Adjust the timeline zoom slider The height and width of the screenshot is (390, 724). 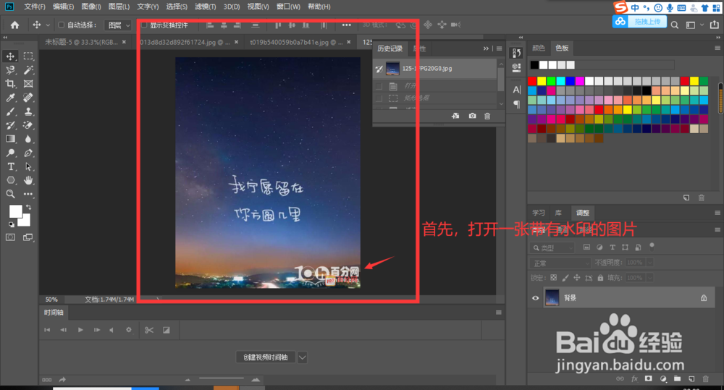pyautogui.click(x=222, y=379)
